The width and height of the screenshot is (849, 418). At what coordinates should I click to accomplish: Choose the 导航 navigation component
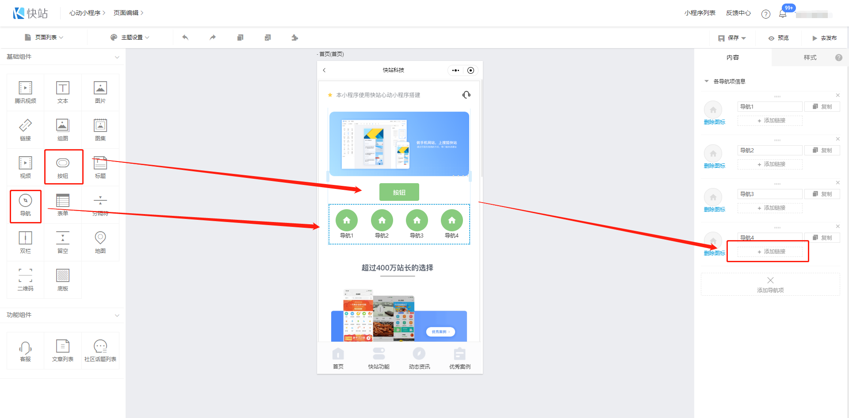[25, 205]
